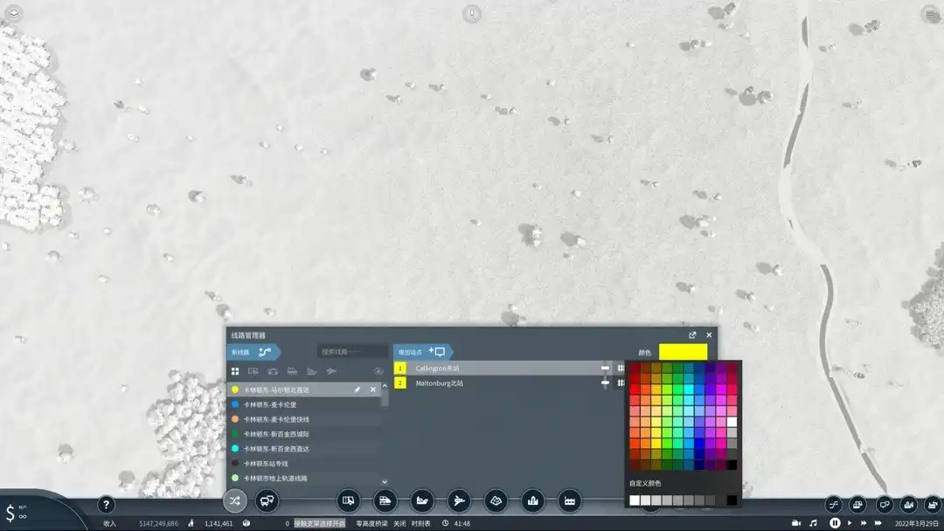The image size is (944, 531).
Task: Filter lines by aircraft type
Action: [331, 371]
